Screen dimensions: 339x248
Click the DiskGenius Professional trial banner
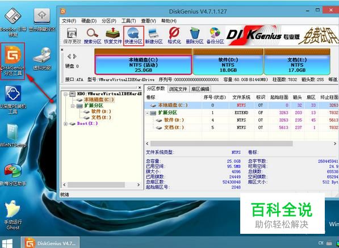pos(282,36)
